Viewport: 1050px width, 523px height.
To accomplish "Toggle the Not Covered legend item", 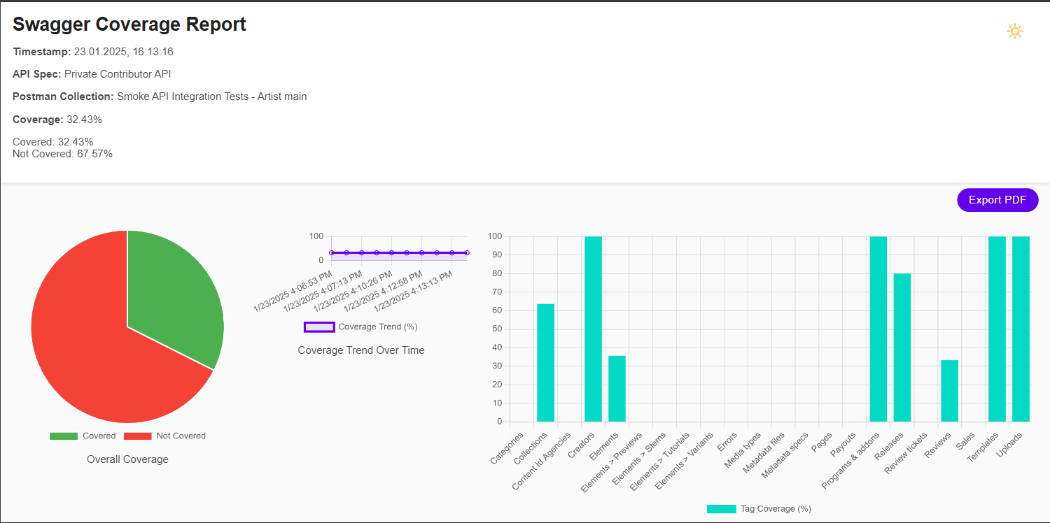I will pyautogui.click(x=164, y=436).
